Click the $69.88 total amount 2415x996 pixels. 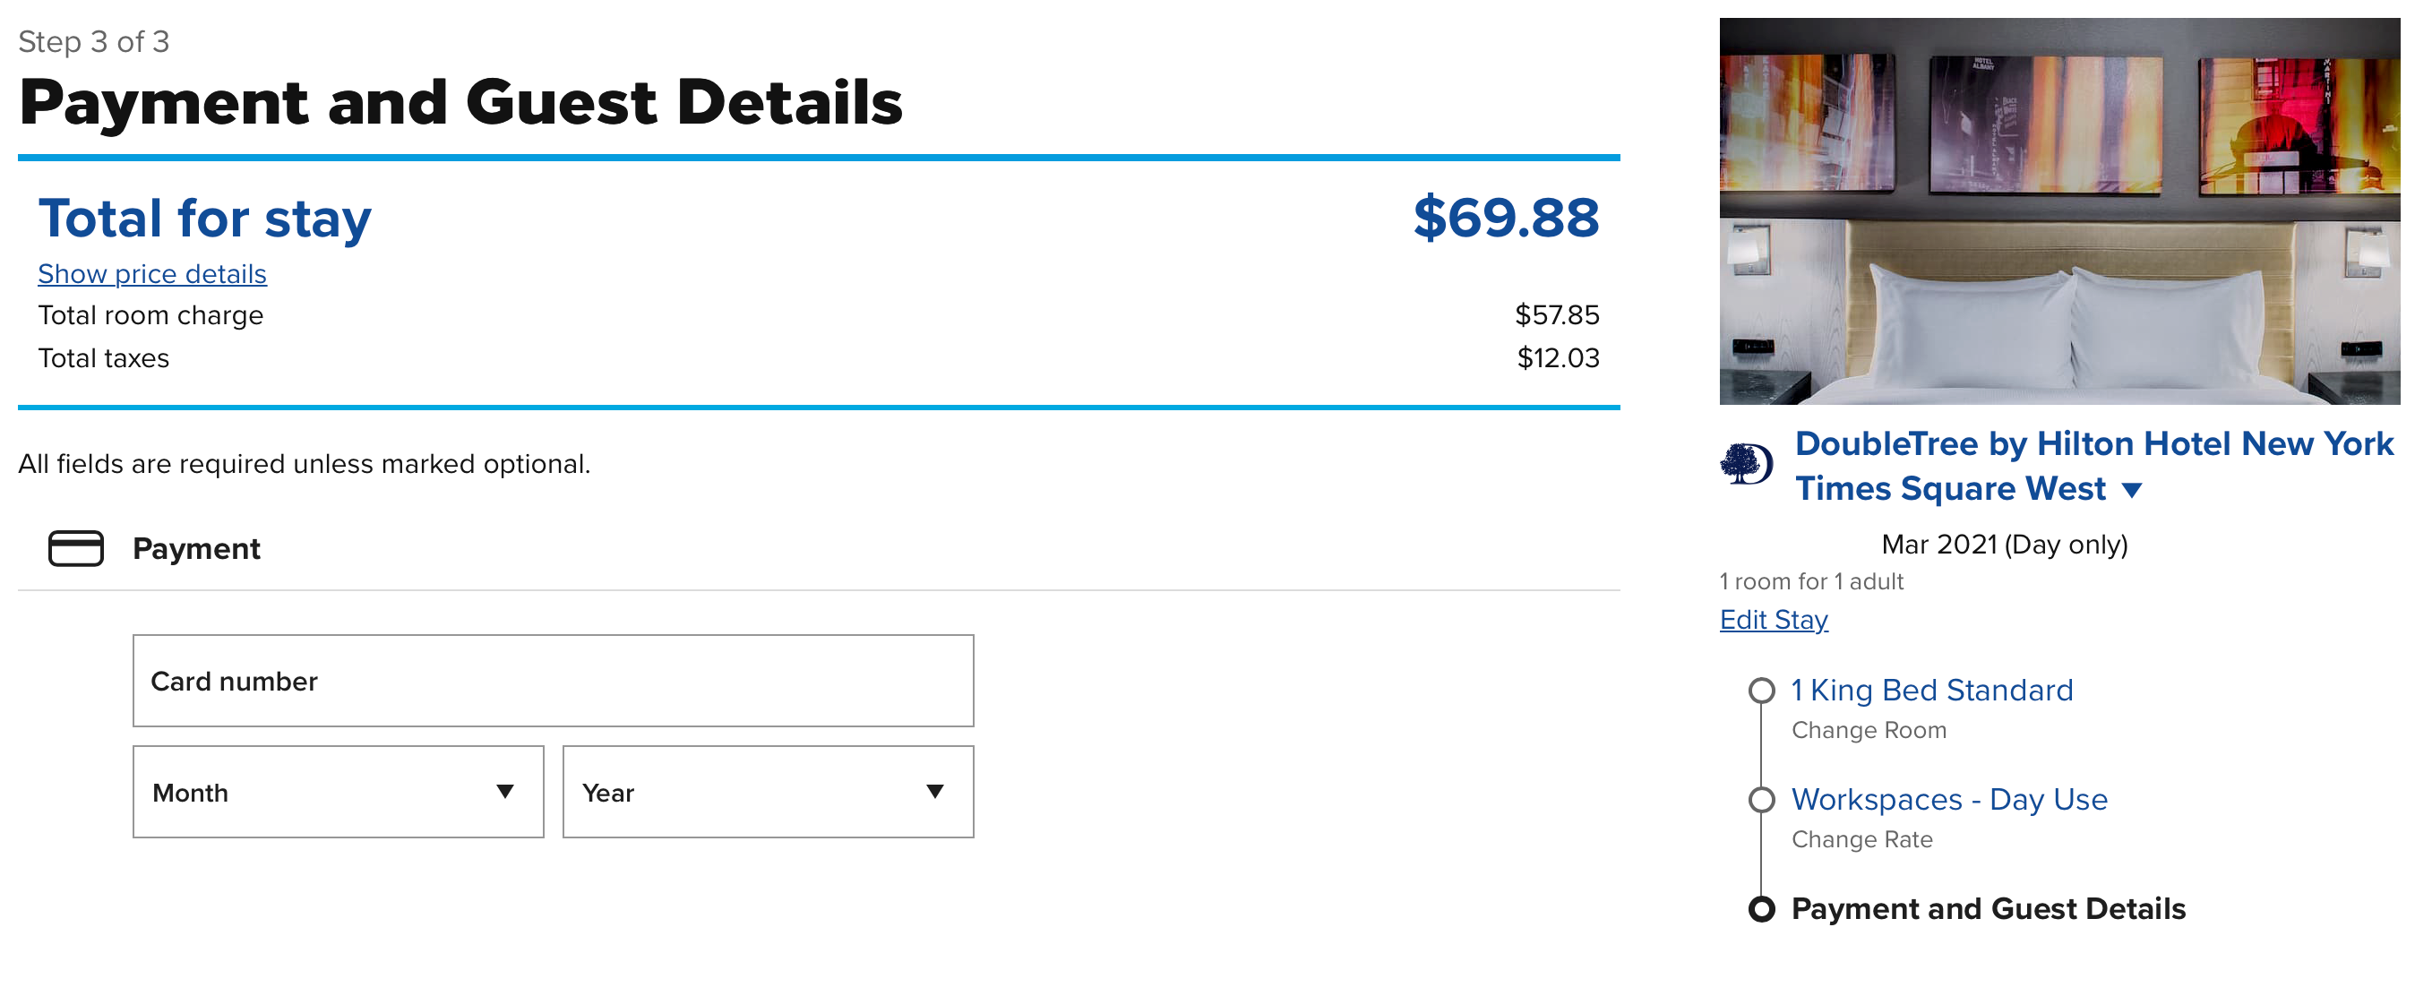pyautogui.click(x=1508, y=219)
